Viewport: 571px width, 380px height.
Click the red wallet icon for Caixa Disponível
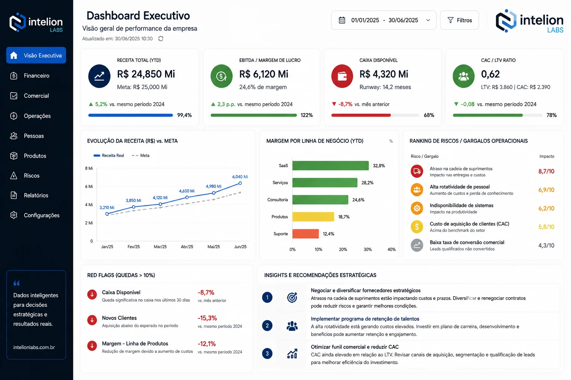[x=342, y=76]
